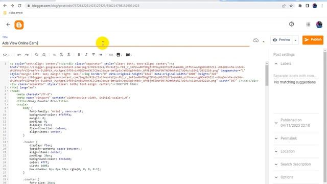The width and height of the screenshot is (327, 184).
Task: Go back in the browser
Action: [x=5, y=6]
